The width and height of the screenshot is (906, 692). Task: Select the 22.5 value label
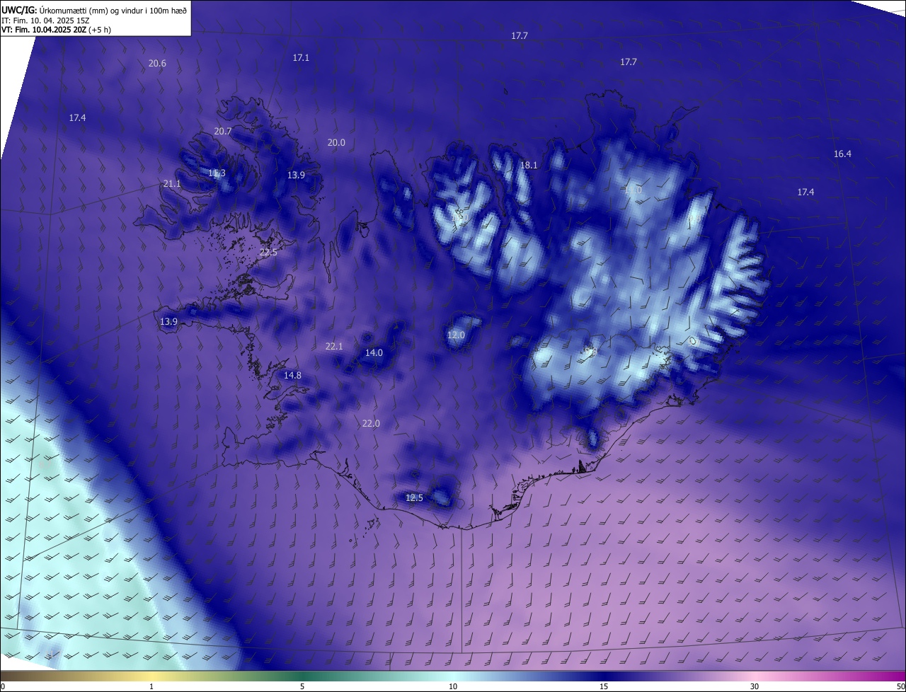(268, 253)
